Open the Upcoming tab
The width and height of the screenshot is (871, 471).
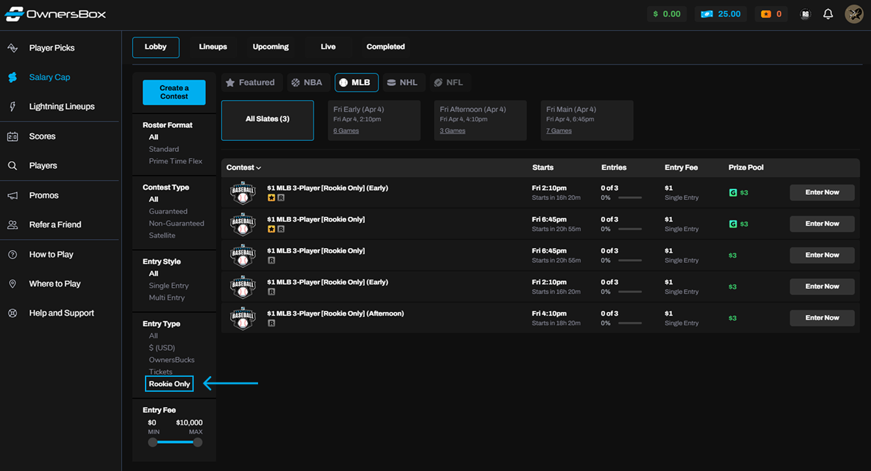[270, 47]
